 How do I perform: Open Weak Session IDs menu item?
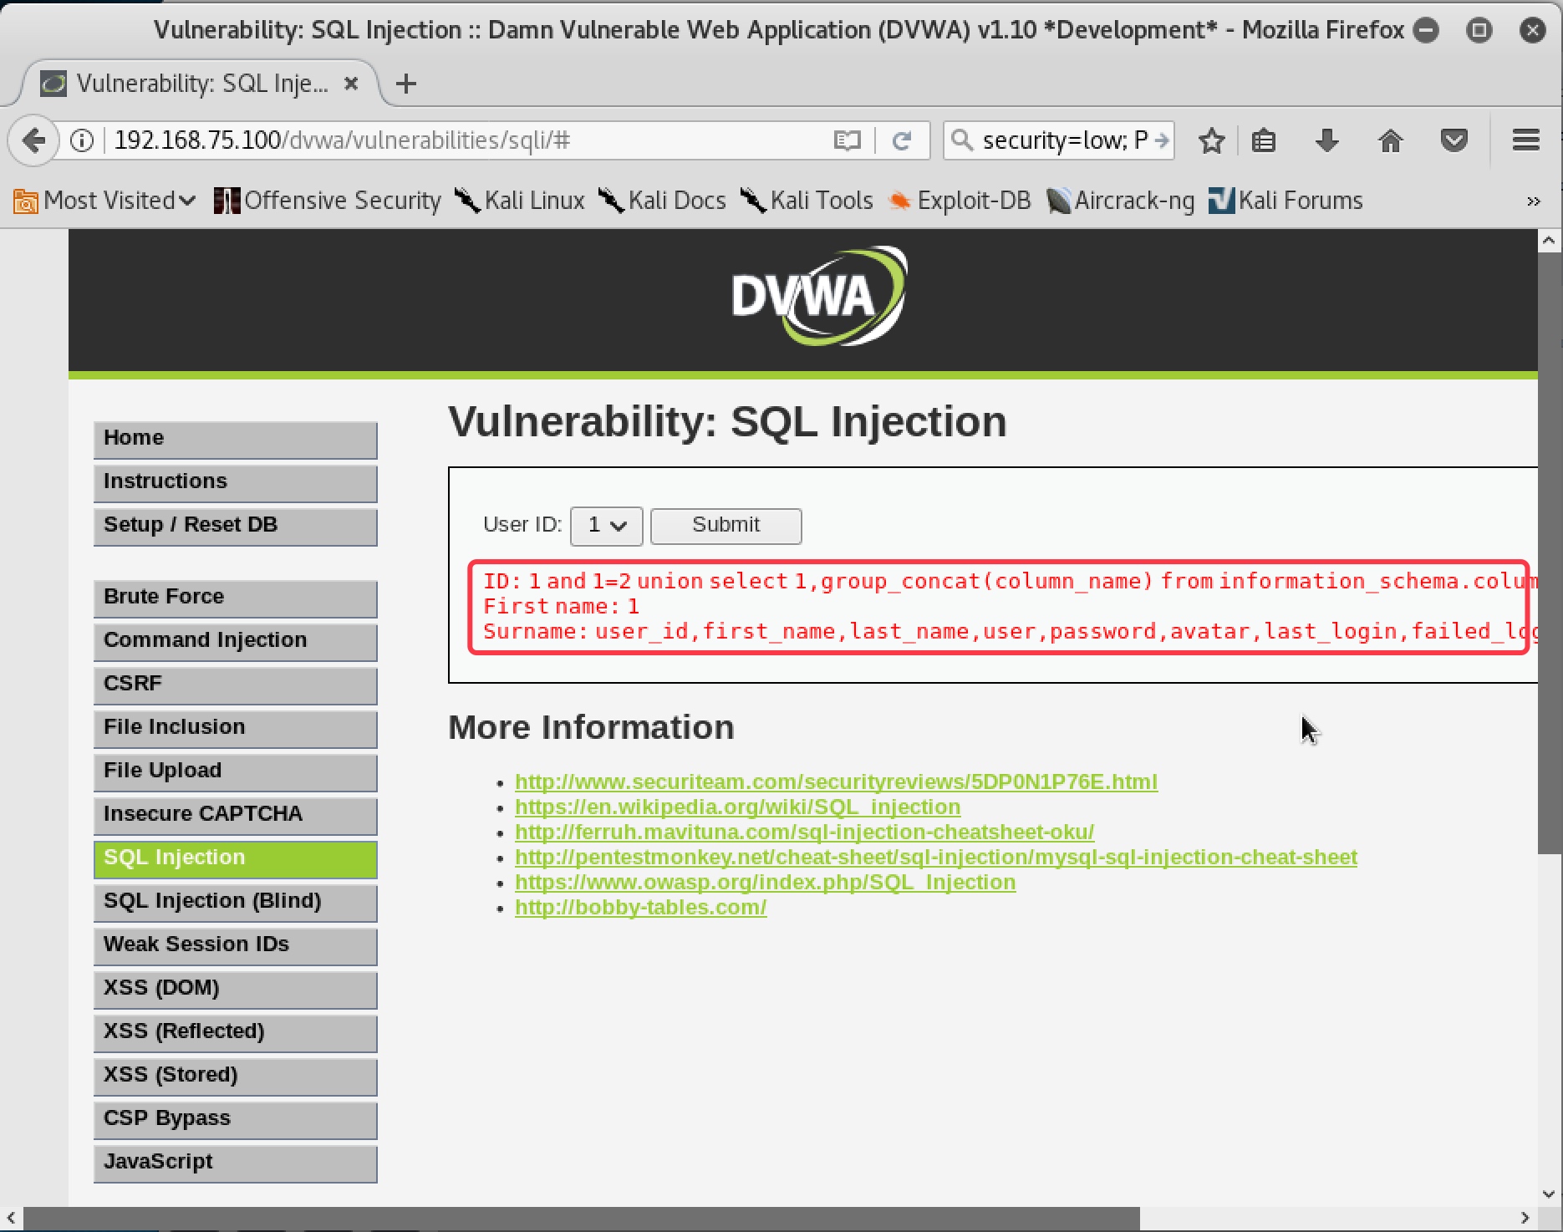(x=235, y=946)
